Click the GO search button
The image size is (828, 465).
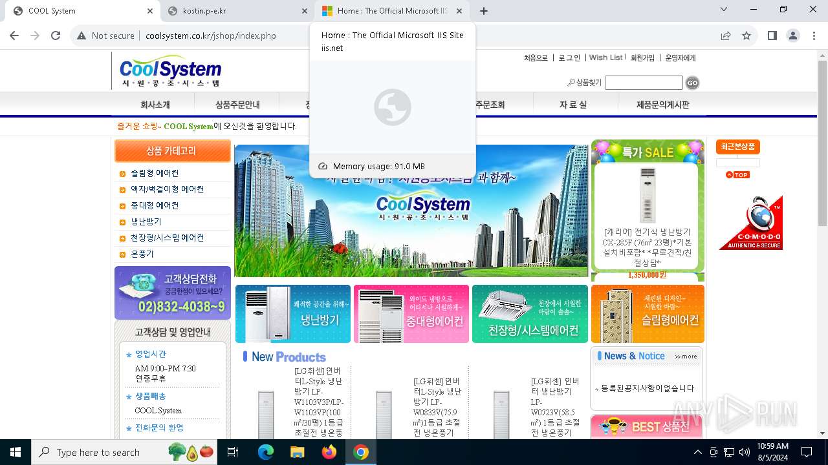click(692, 83)
